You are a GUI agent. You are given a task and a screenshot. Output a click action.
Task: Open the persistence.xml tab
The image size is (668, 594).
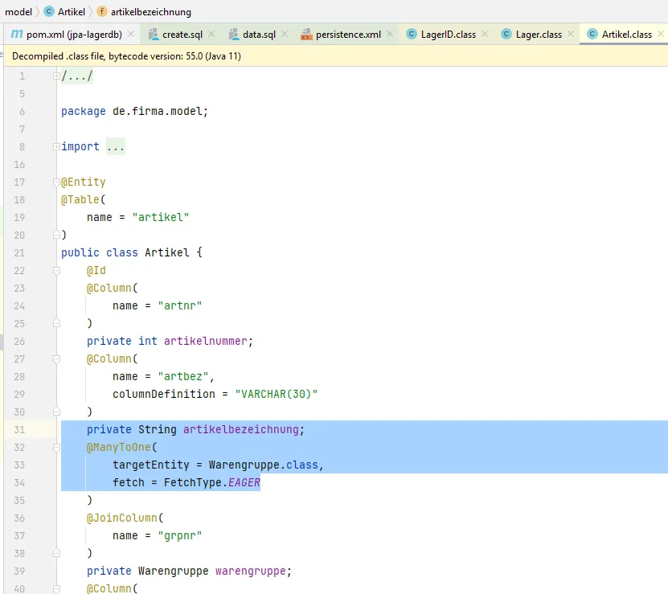(348, 35)
